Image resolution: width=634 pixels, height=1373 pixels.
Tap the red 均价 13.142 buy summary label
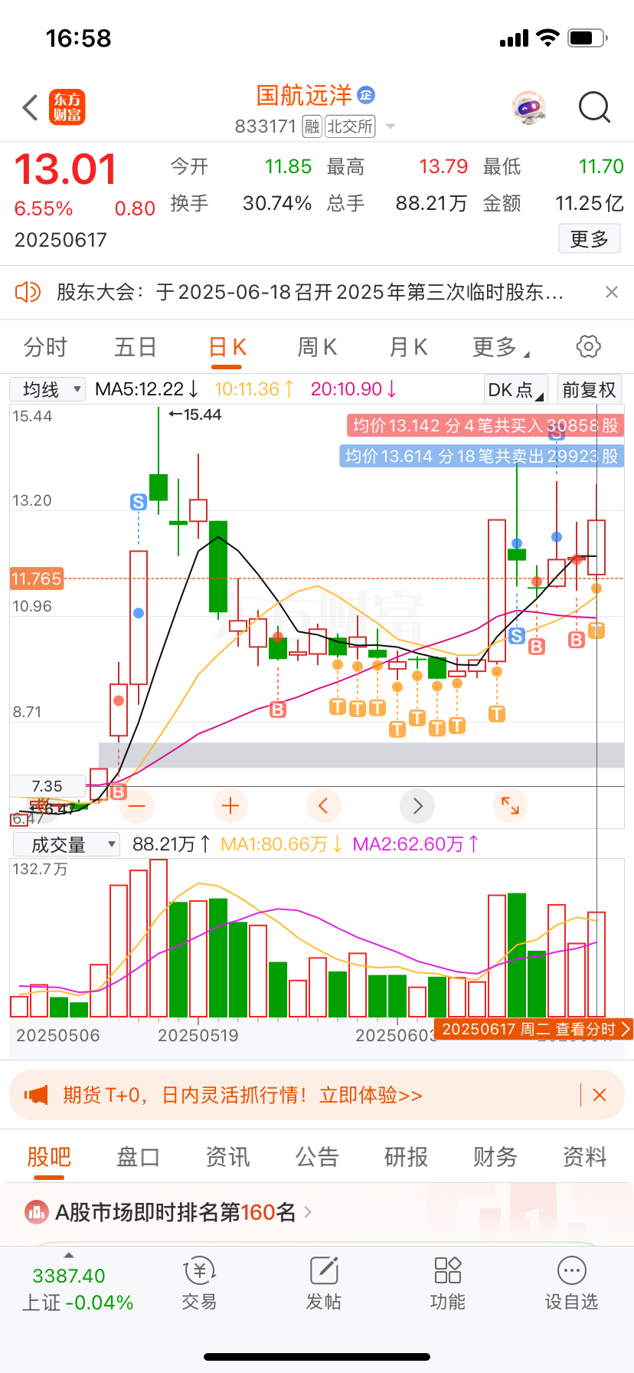pos(485,425)
